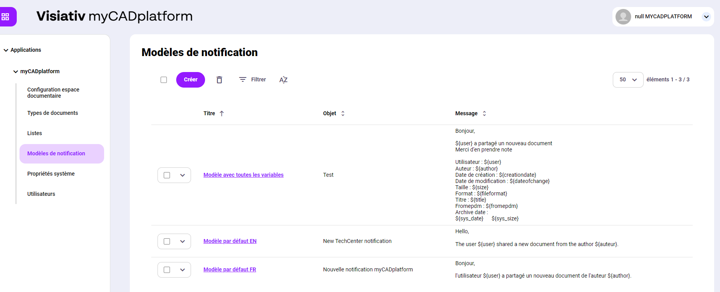Select Utilisateurs in the sidebar
This screenshot has height=292, width=720.
[41, 194]
